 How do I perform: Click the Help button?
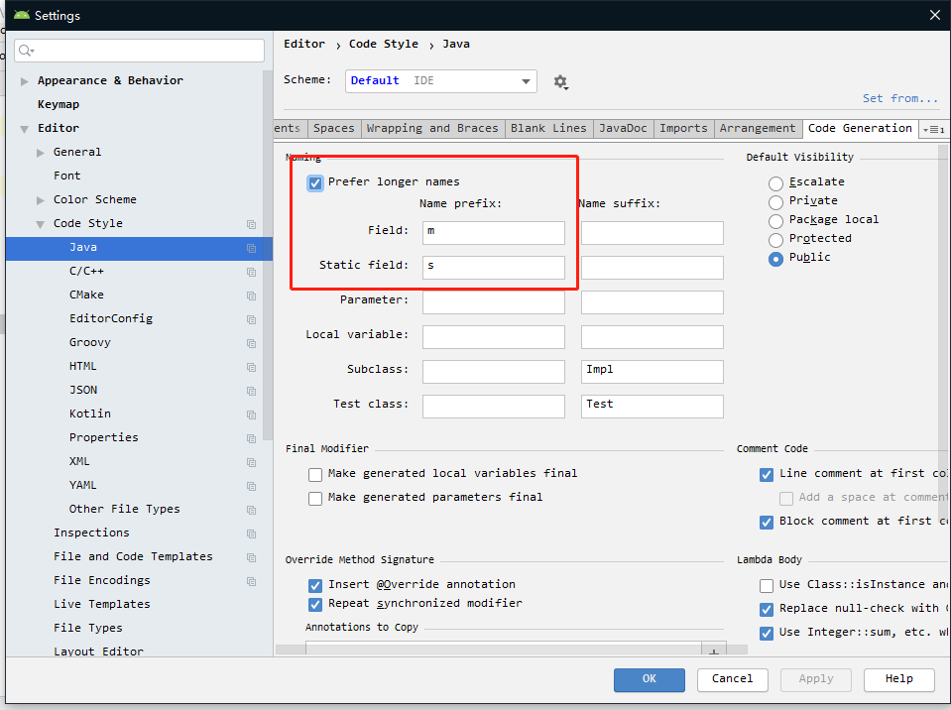(x=898, y=679)
